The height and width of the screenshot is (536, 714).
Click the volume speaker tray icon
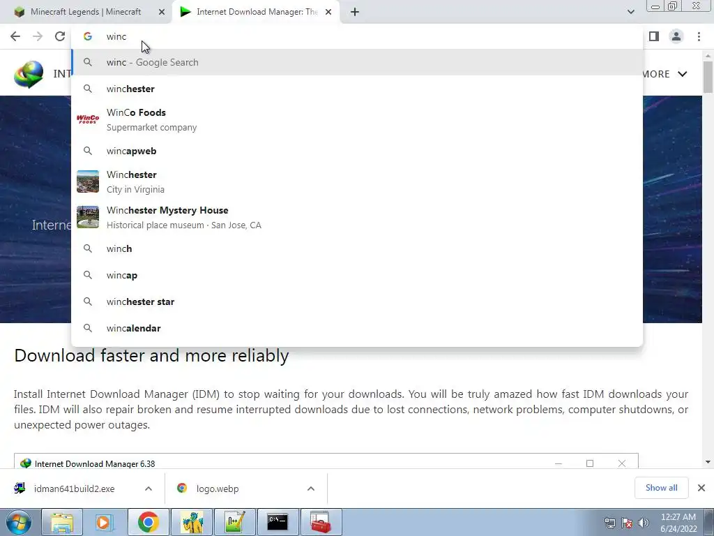pos(644,523)
